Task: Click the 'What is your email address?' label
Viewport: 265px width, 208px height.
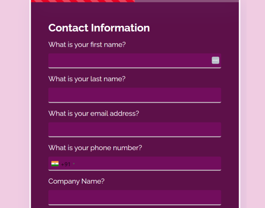Action: [x=94, y=113]
